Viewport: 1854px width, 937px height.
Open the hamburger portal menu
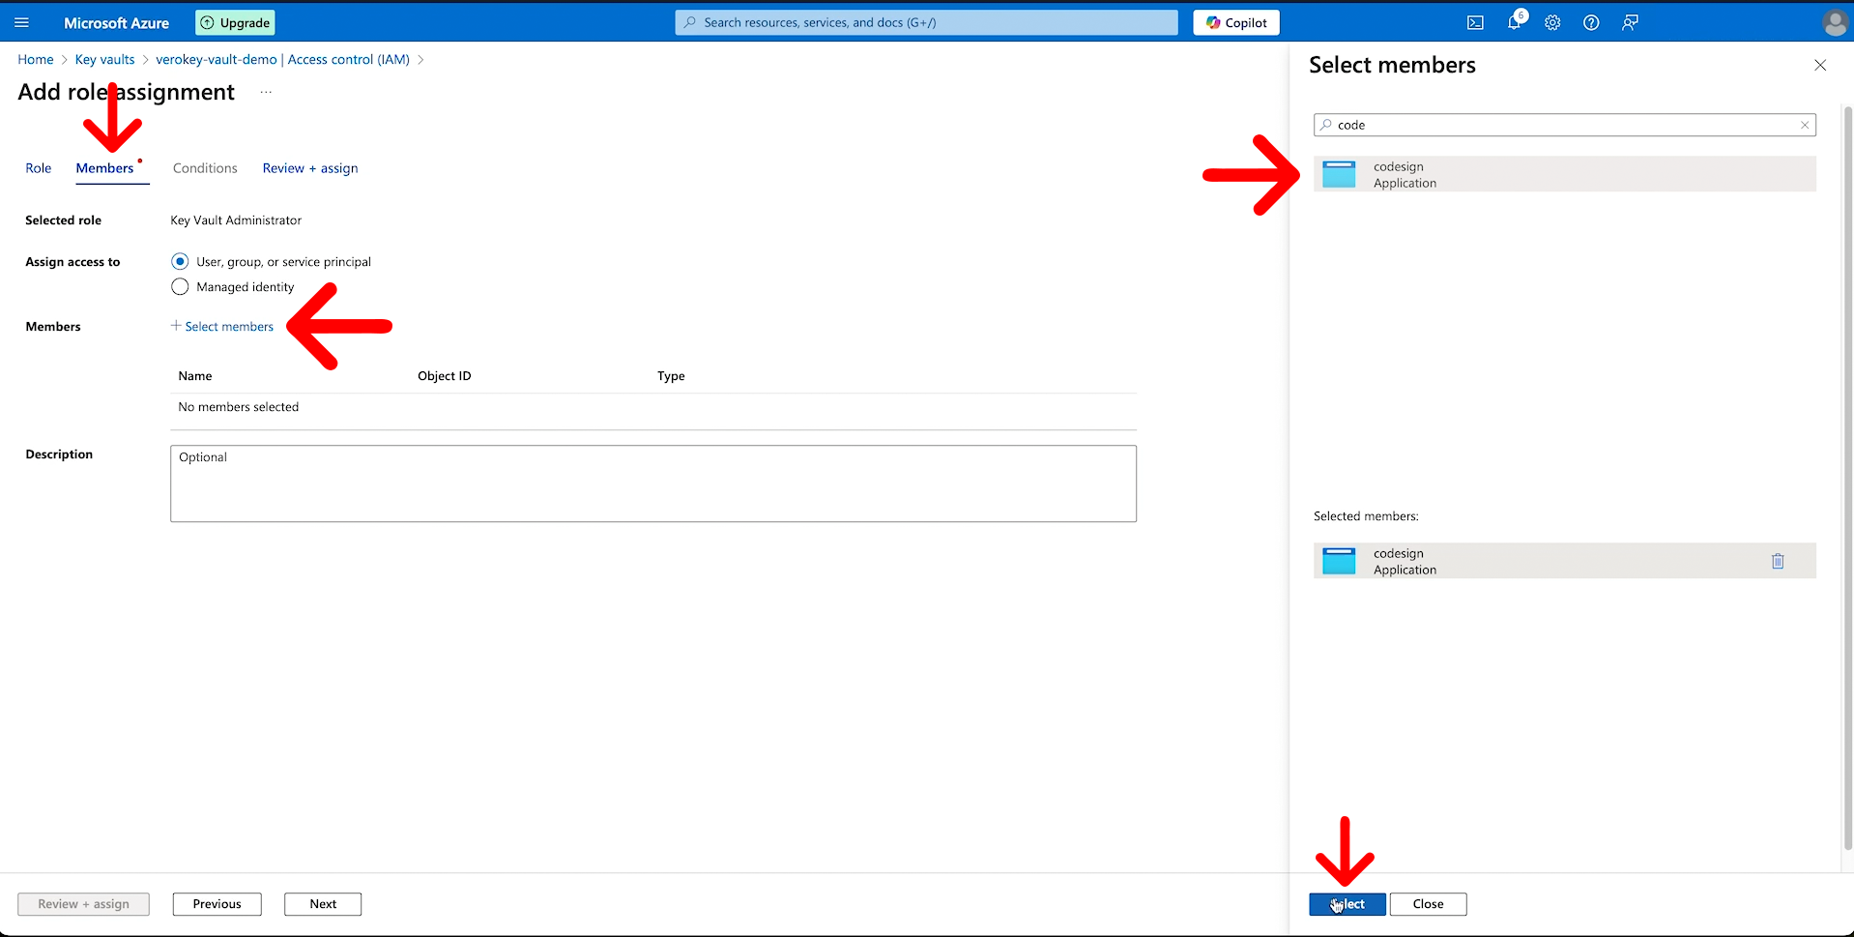tap(21, 22)
